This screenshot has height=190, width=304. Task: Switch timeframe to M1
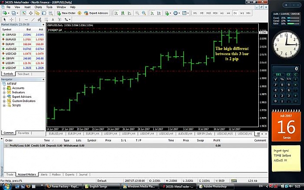195,13
